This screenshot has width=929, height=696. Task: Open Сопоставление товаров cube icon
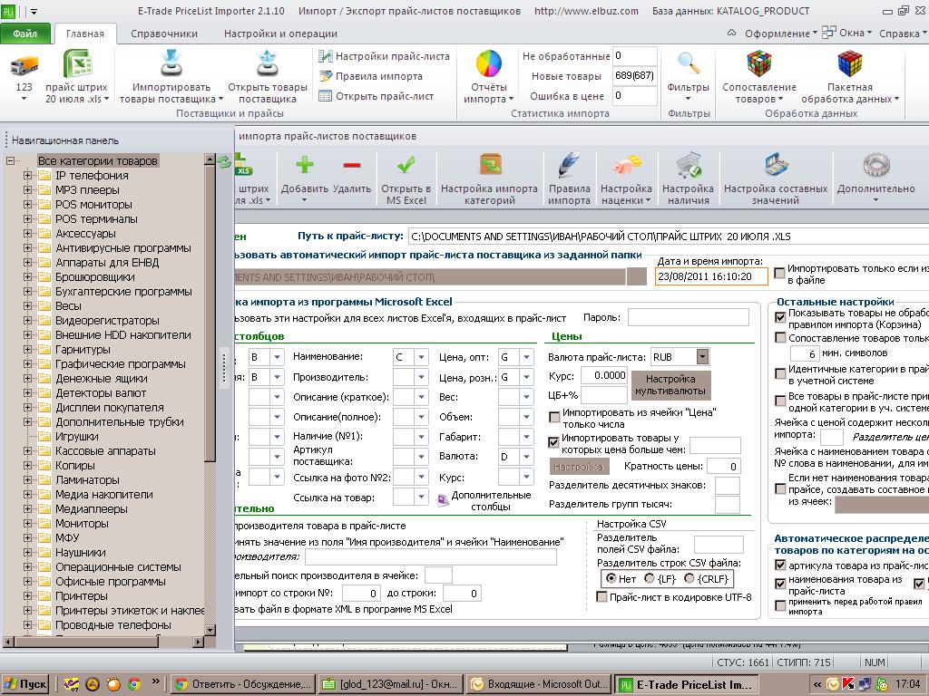[759, 64]
